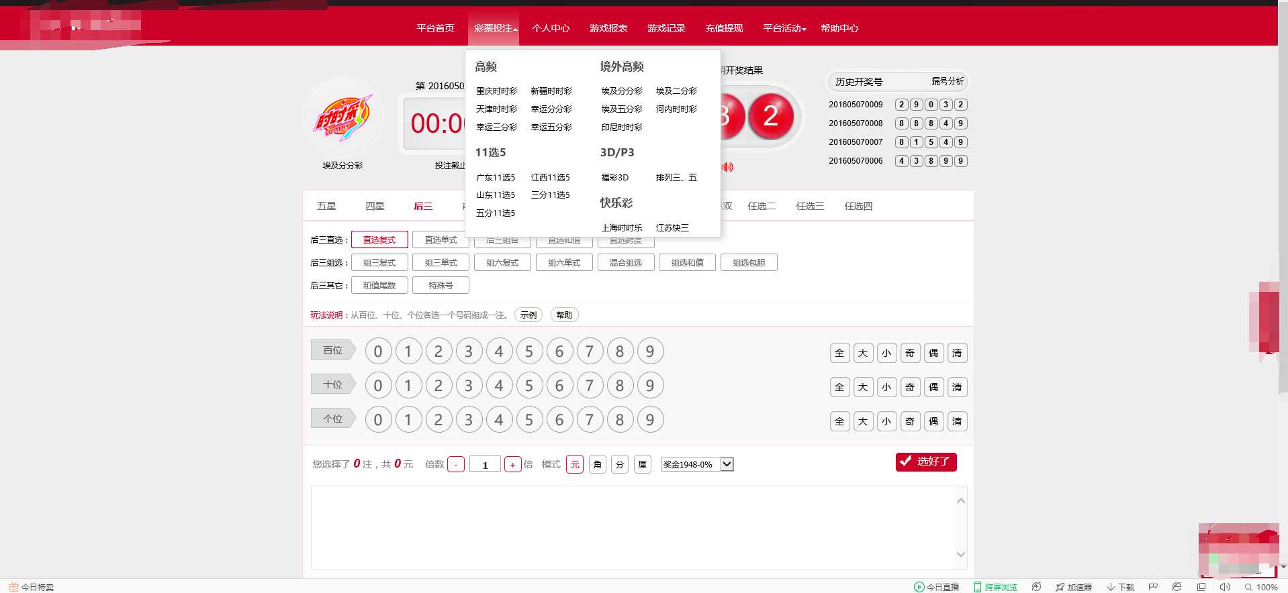Select 福彩3D from lottery menu

[615, 178]
